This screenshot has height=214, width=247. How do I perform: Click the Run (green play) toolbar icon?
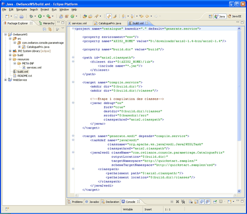(x=40, y=16)
